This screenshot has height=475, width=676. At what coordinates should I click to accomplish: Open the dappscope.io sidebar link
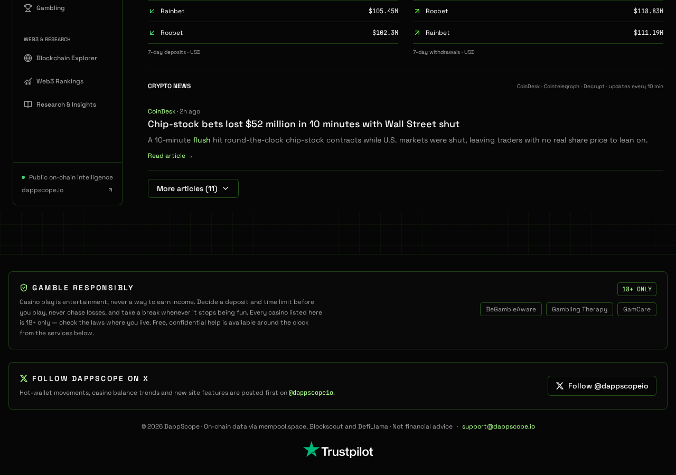pyautogui.click(x=68, y=190)
